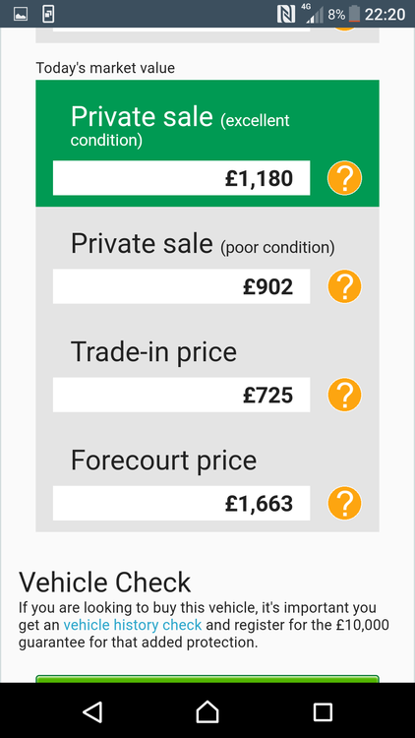The width and height of the screenshot is (415, 738).
Task: Select the £1,663 forecourt value field
Action: point(181,503)
